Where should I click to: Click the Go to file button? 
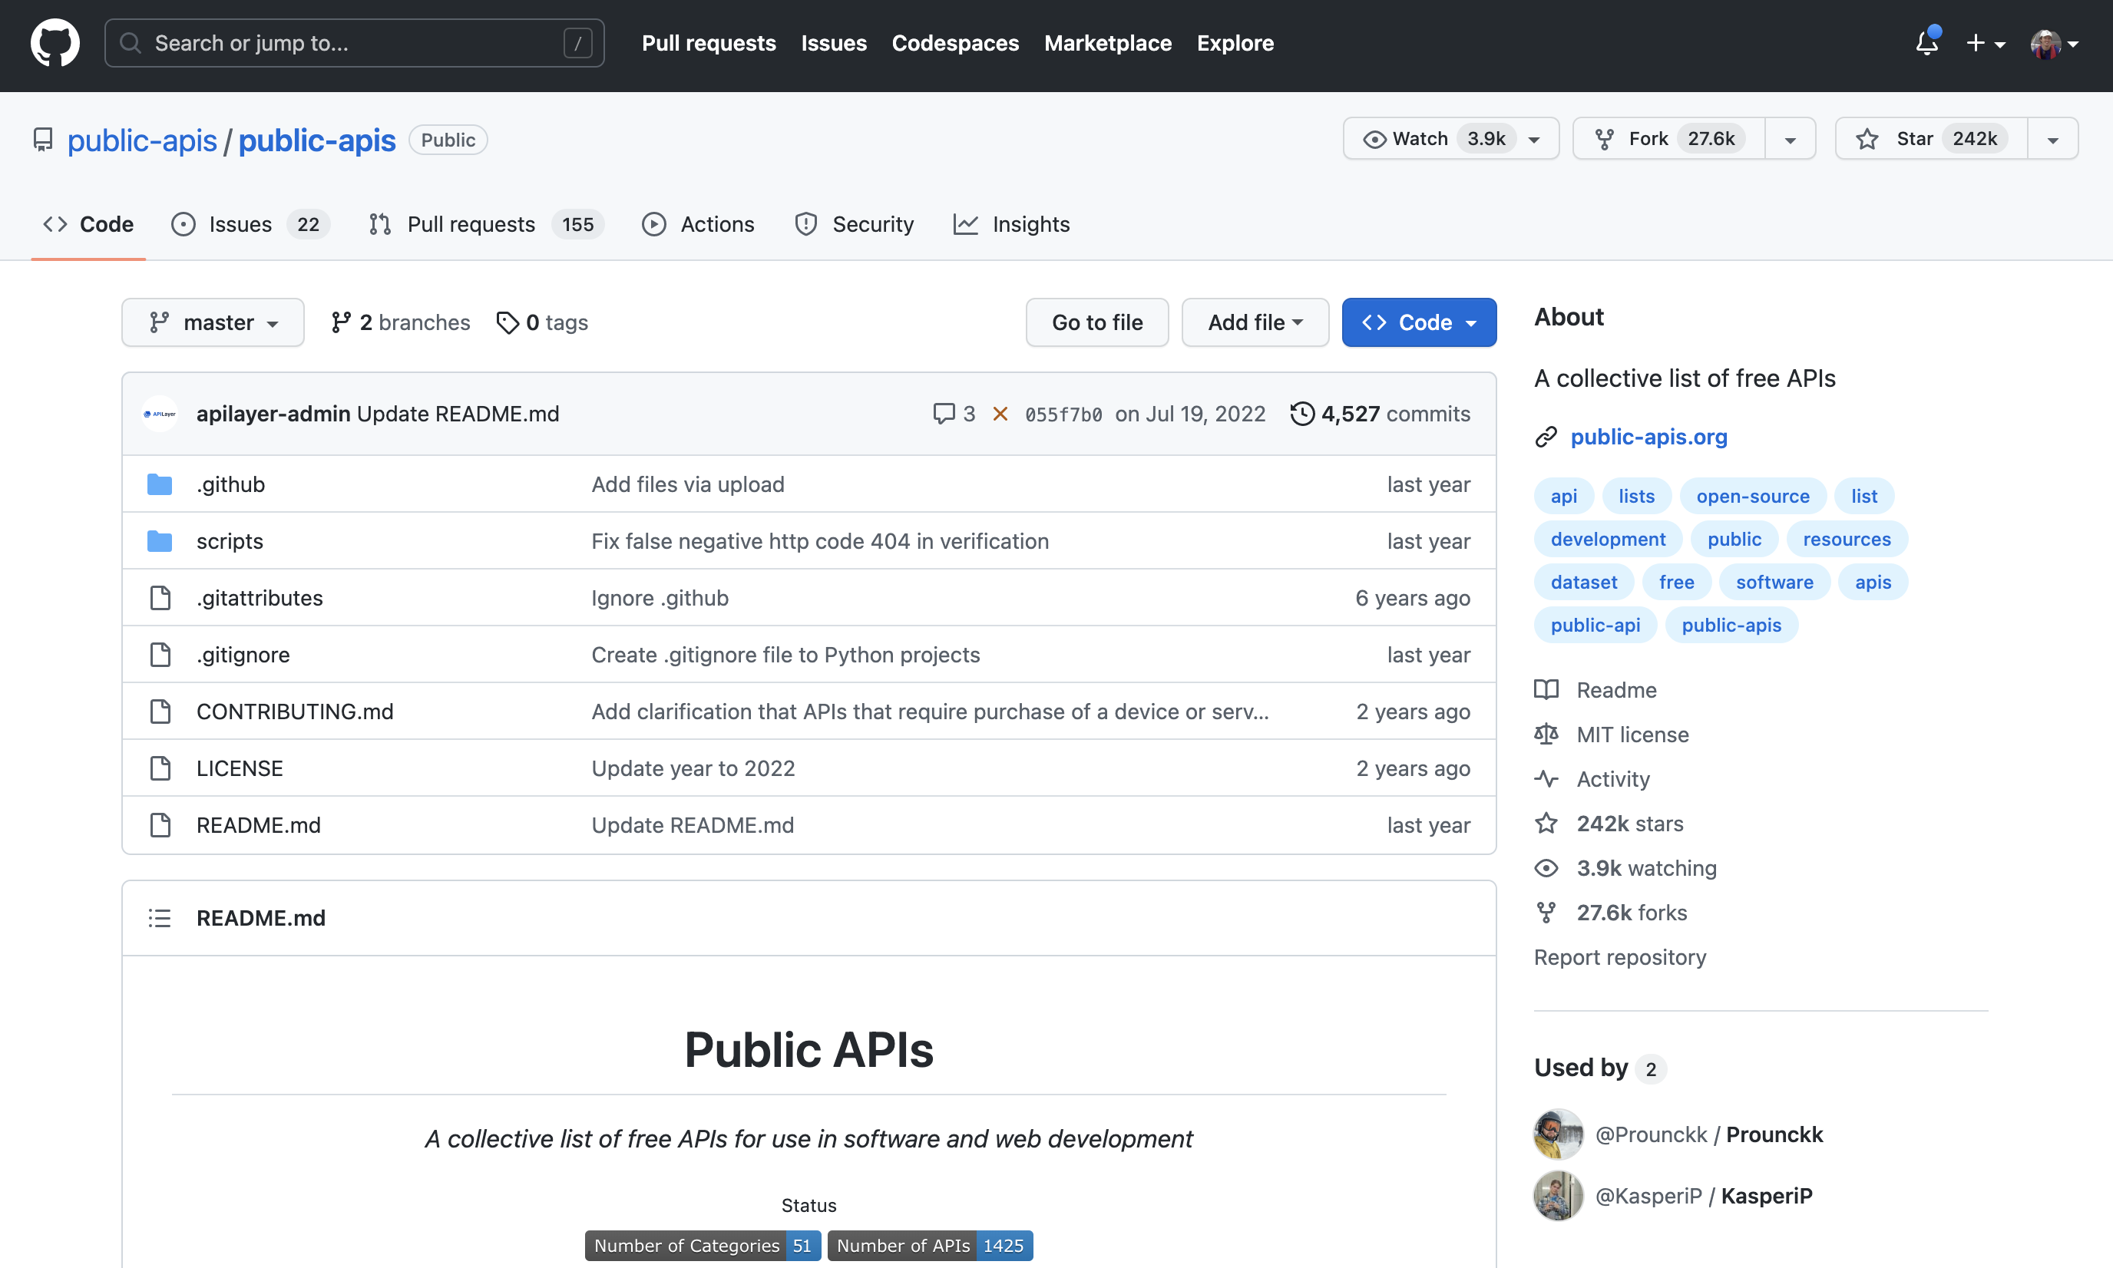(1096, 322)
